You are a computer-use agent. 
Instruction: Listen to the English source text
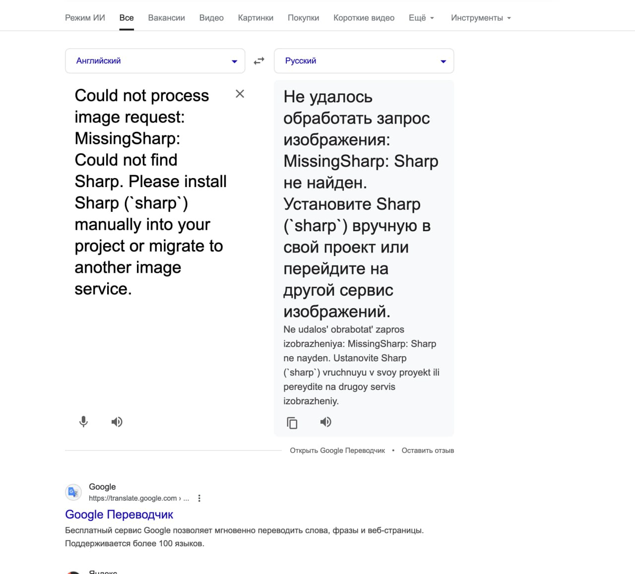coord(117,422)
